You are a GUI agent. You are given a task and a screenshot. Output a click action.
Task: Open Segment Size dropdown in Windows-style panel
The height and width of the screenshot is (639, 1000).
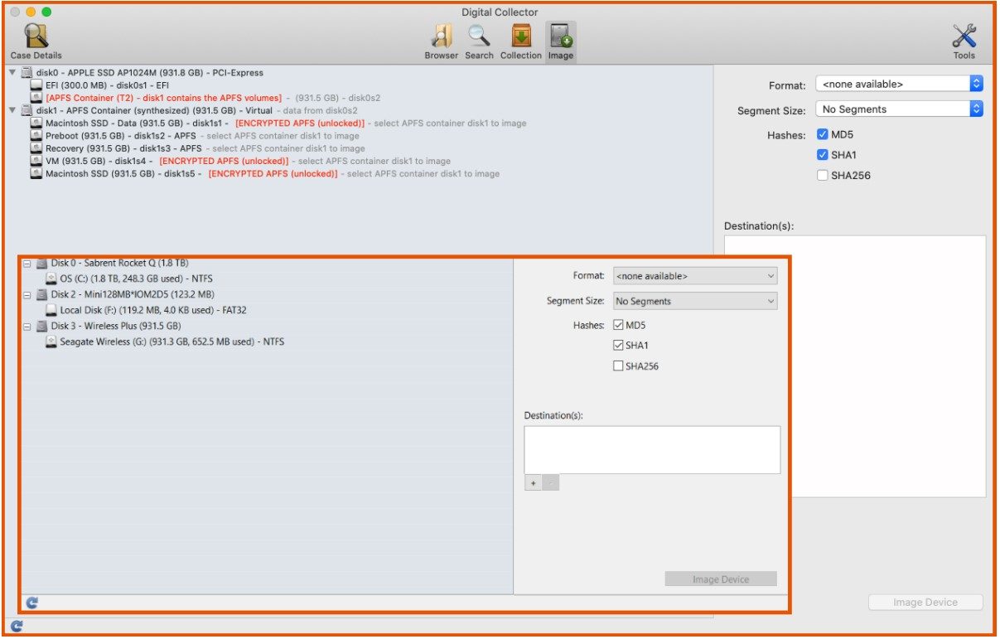pyautogui.click(x=695, y=301)
